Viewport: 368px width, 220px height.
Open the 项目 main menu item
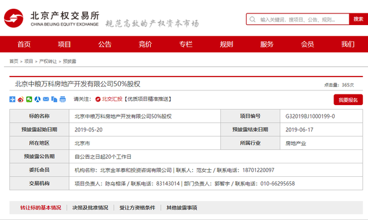click(64, 44)
